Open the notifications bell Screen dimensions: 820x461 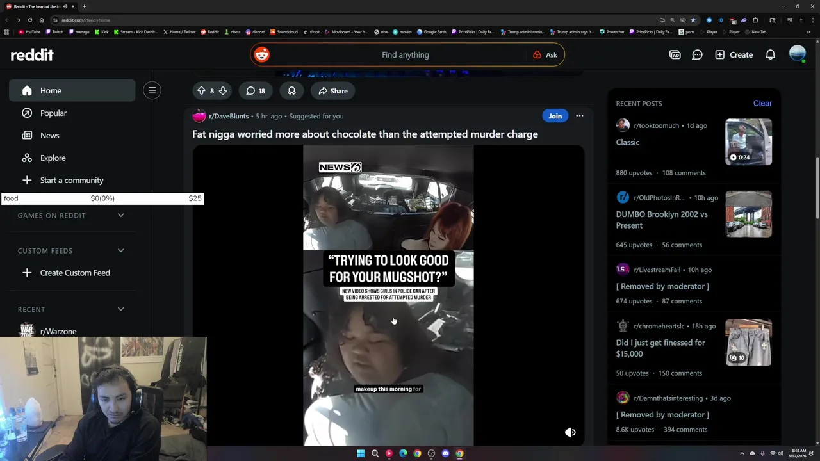pyautogui.click(x=770, y=55)
